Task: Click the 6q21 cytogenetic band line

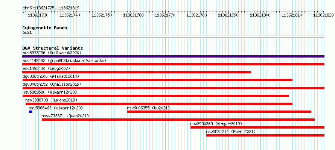Action: (173, 36)
